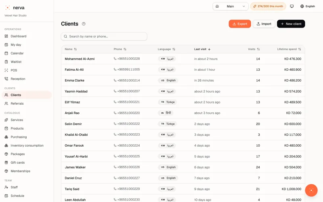The width and height of the screenshot is (323, 202).
Task: Click the Import button
Action: tap(264, 24)
